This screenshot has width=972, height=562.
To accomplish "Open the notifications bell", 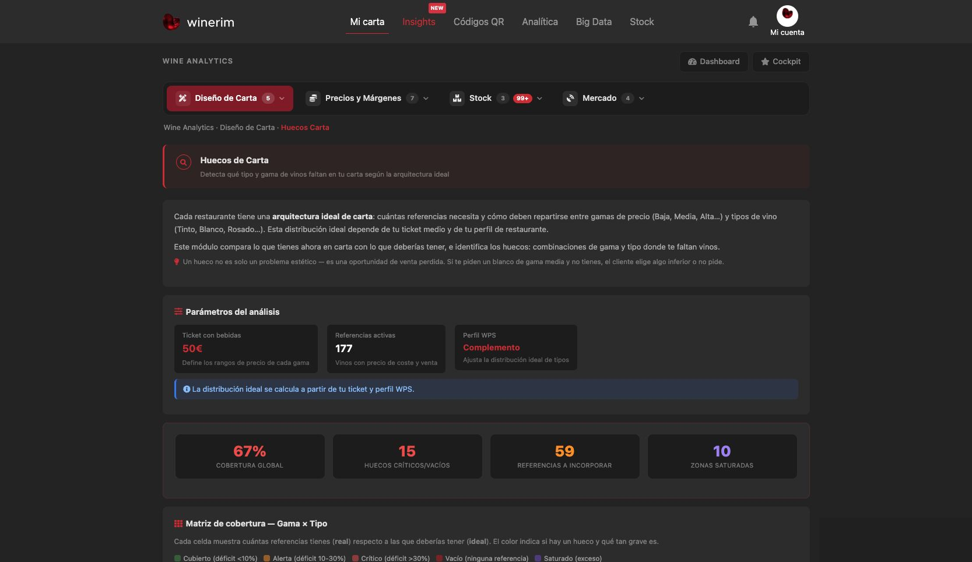I will click(x=753, y=22).
